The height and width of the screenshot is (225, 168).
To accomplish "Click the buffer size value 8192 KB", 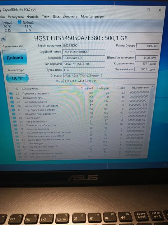I will click(x=147, y=46).
